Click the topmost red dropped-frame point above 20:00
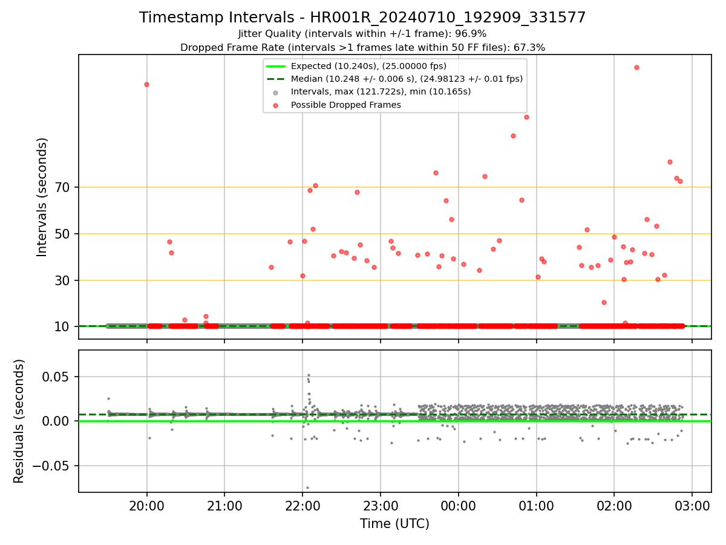This screenshot has height=545, width=726. point(146,84)
